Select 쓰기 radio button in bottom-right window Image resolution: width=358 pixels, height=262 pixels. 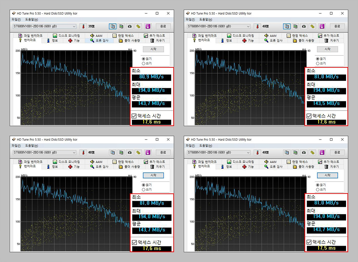(x=318, y=189)
